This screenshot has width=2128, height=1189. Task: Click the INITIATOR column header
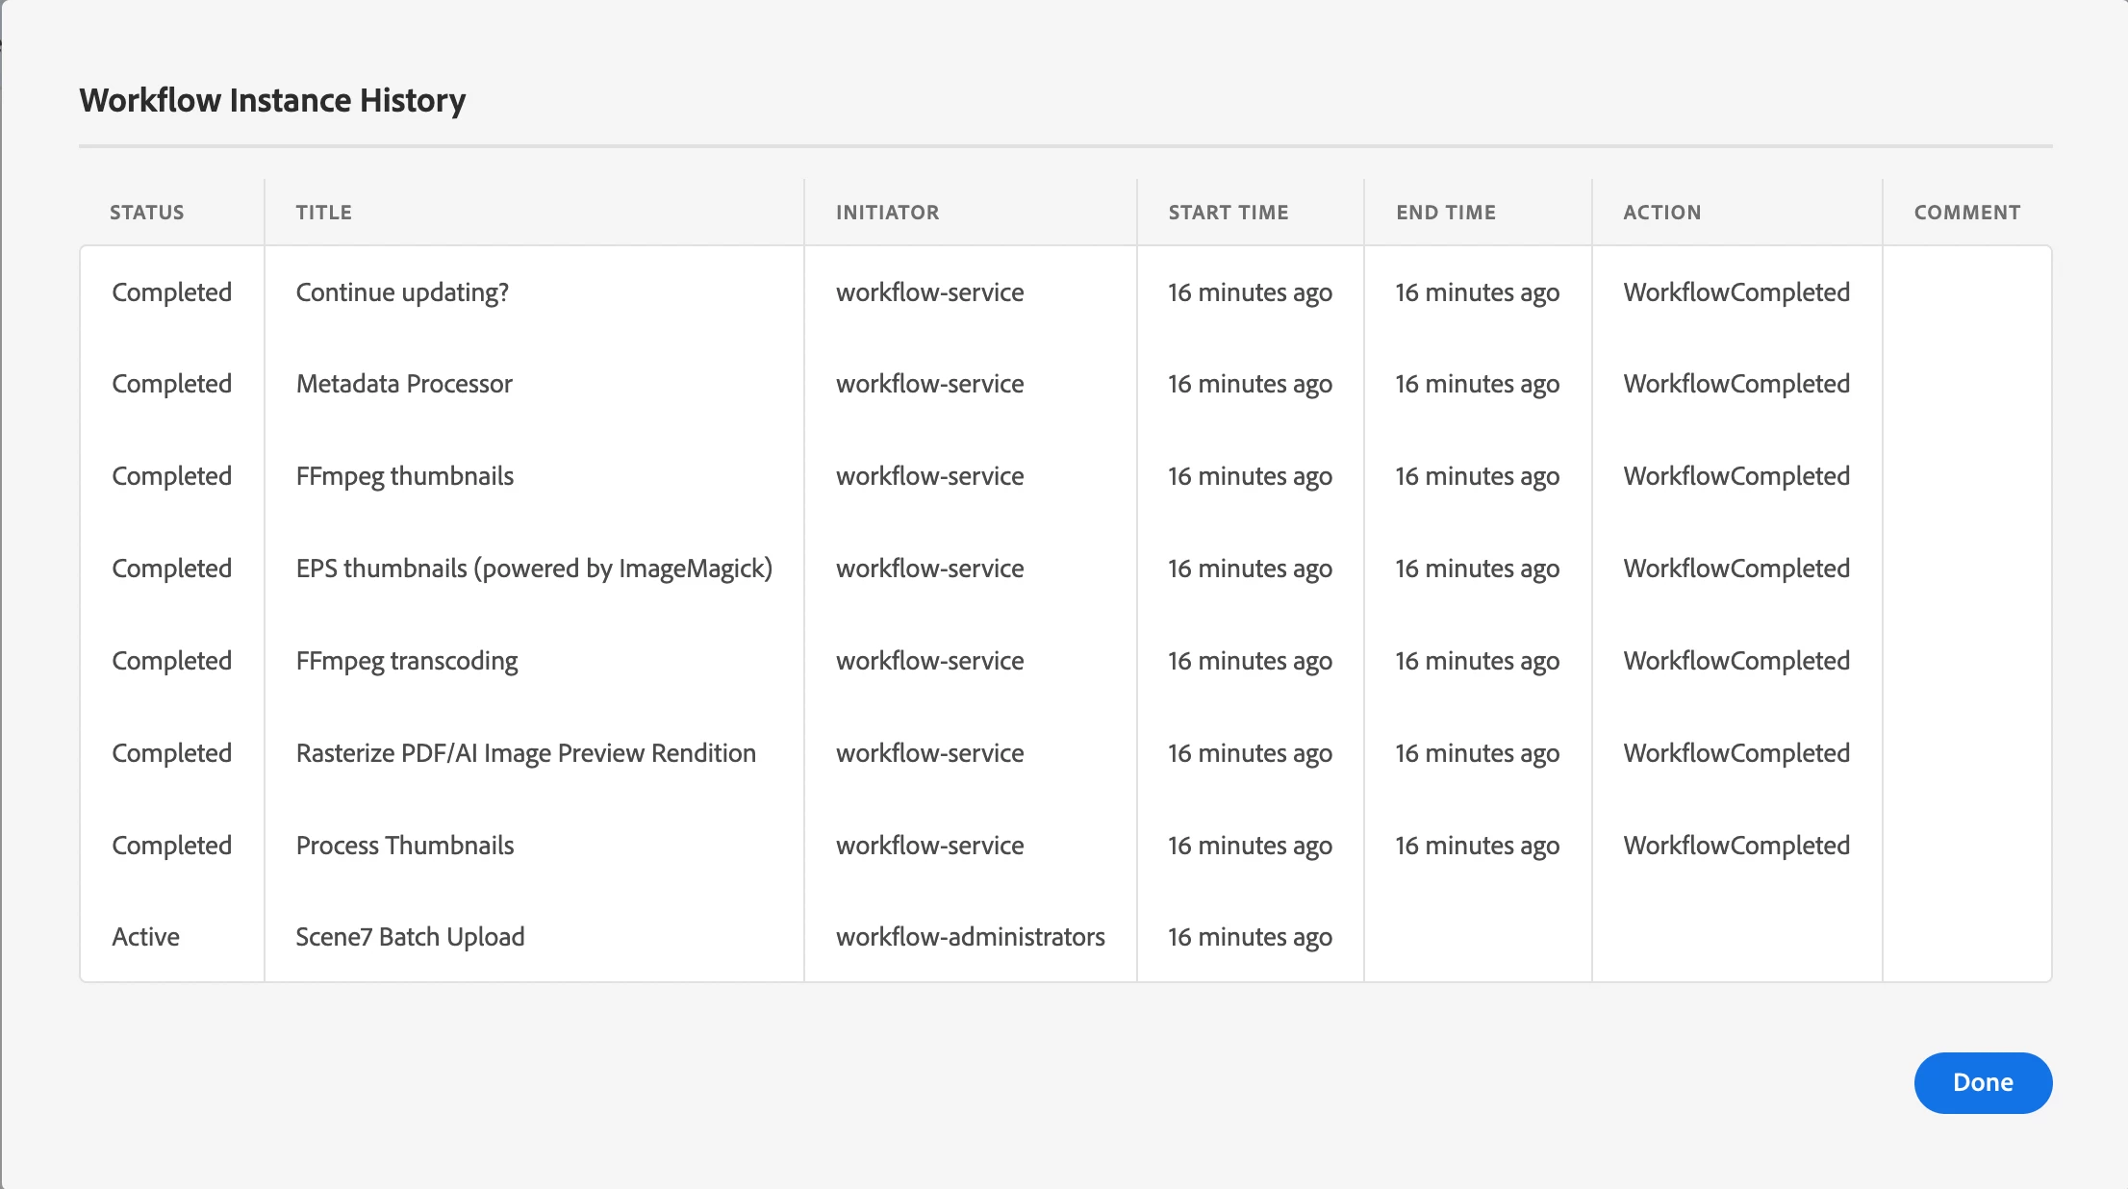887,213
